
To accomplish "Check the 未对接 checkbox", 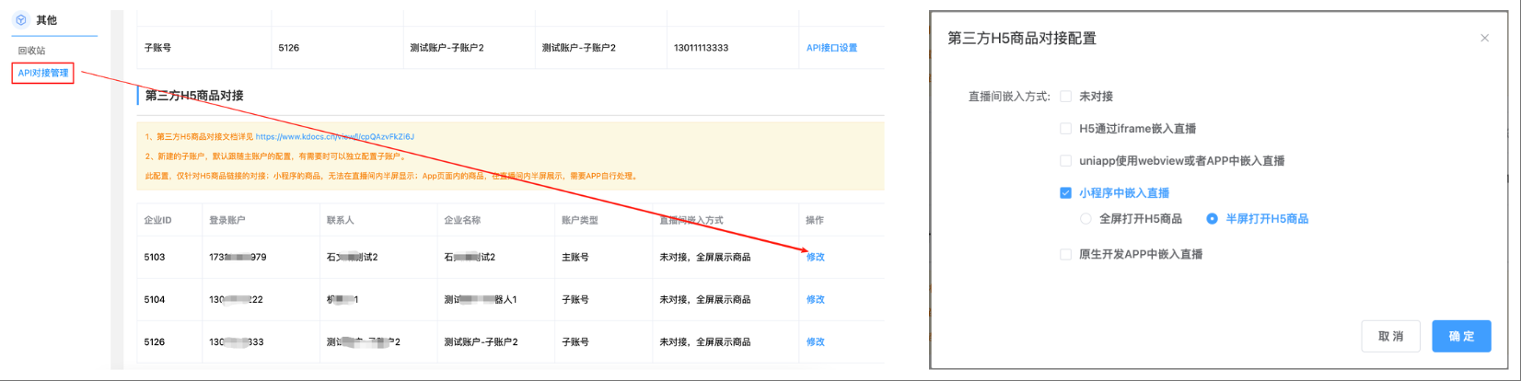I will click(1065, 97).
